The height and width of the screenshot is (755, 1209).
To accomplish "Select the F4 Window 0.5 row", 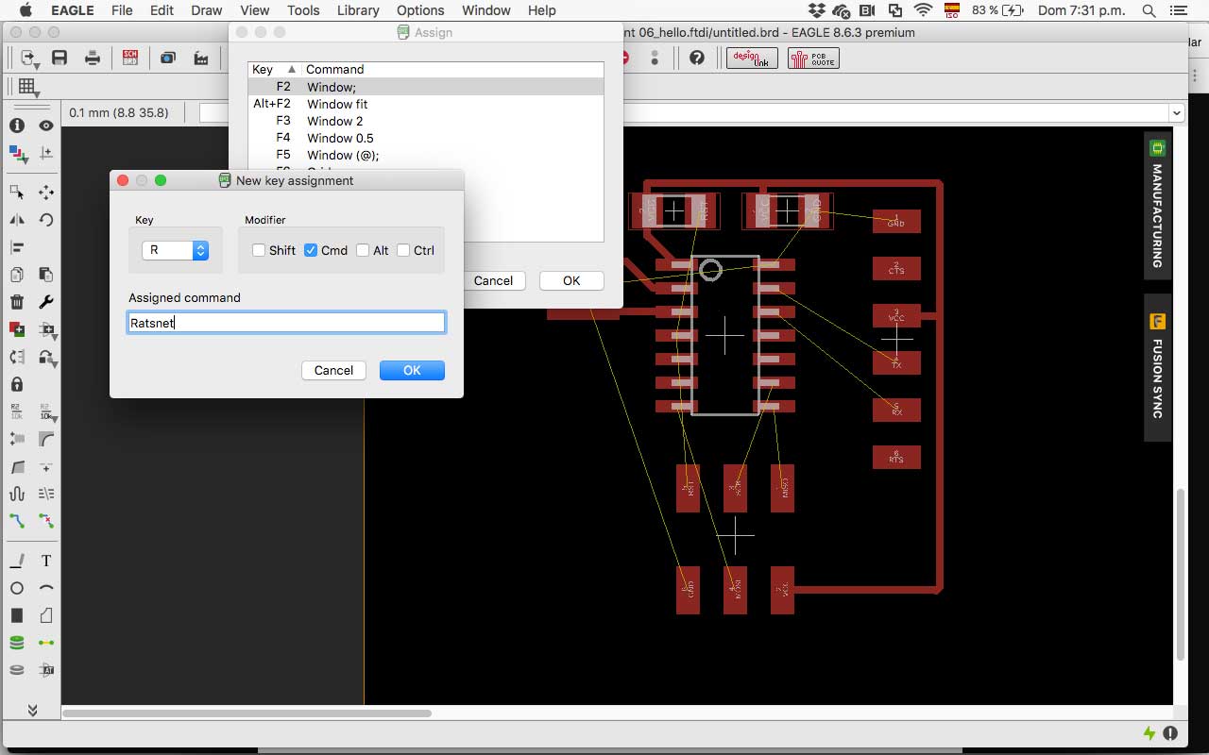I will (426, 138).
